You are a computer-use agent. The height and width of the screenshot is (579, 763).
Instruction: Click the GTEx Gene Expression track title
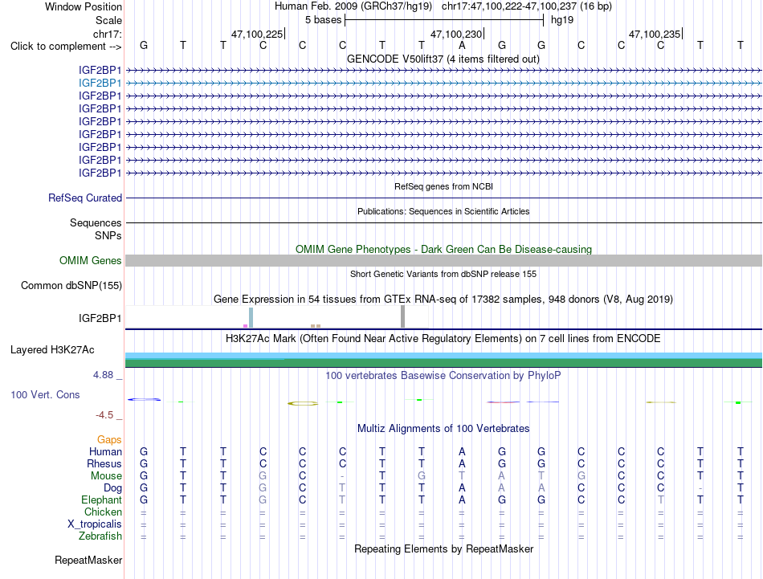[443, 300]
